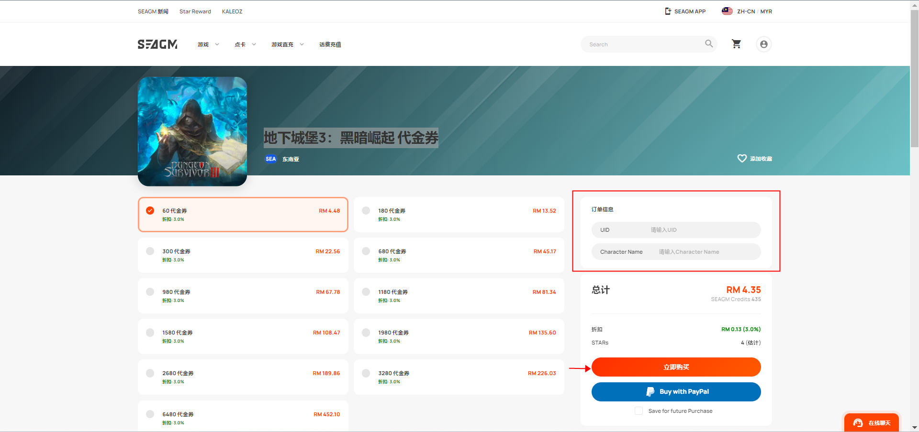Viewport: 919px width, 432px height.
Task: Click the total price RM 4.35
Action: pyautogui.click(x=743, y=290)
